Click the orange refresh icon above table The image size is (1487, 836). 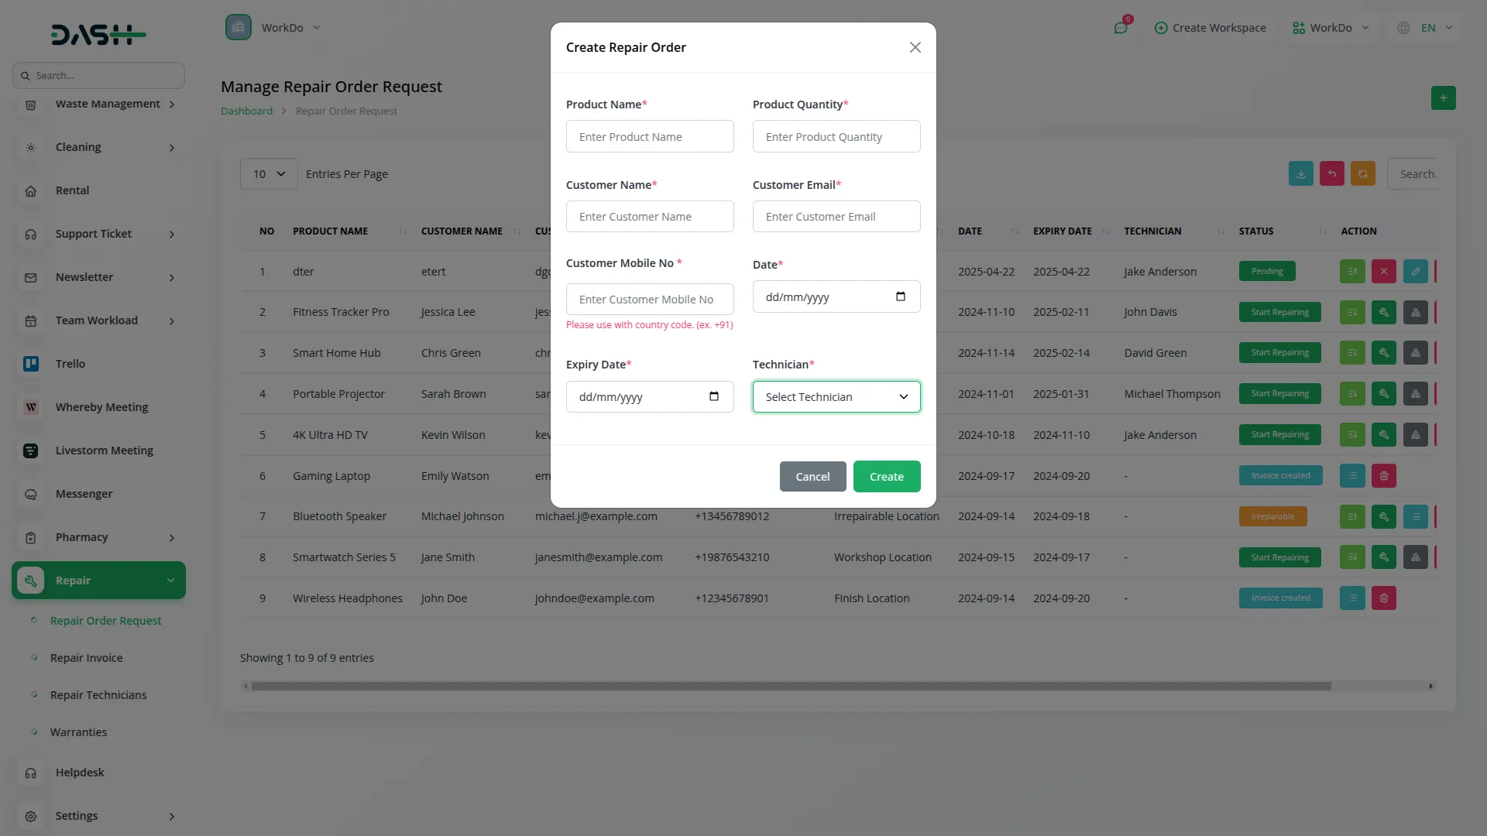(x=1362, y=174)
